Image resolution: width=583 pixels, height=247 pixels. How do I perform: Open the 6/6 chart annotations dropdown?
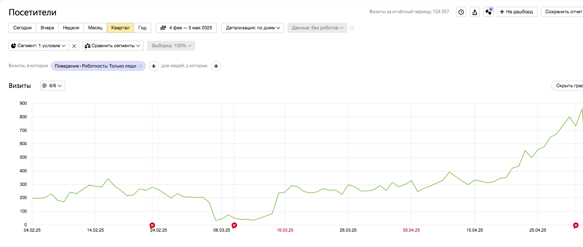pyautogui.click(x=53, y=86)
